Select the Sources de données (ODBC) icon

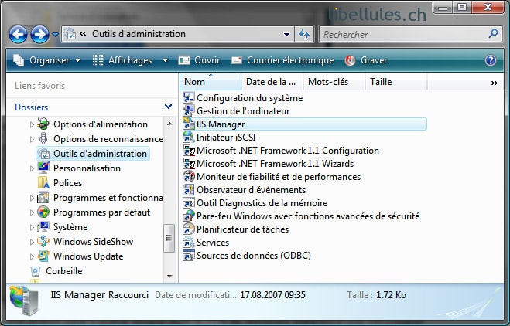pos(188,256)
